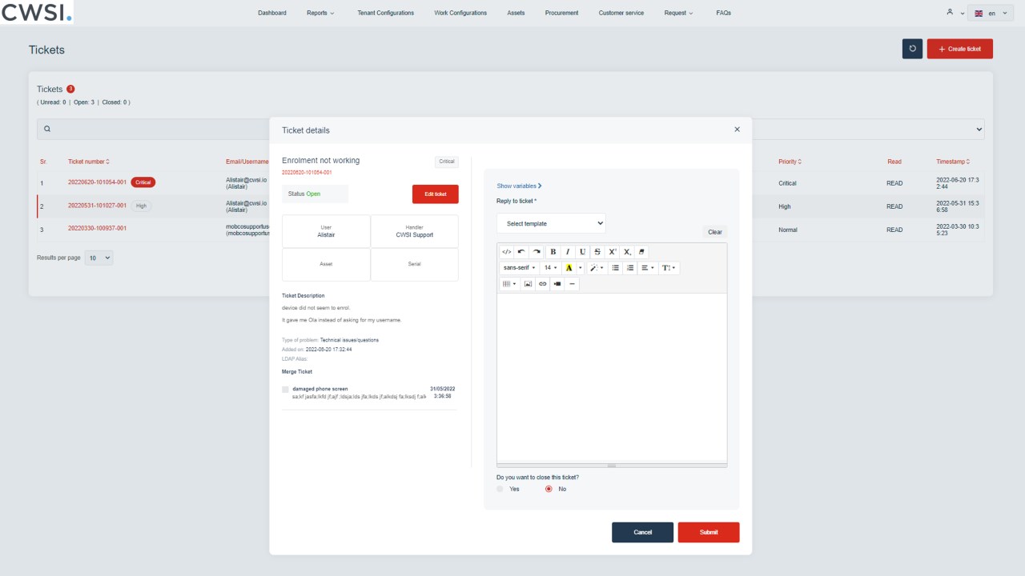Screen dimensions: 1025x576
Task: Submit the ticket reply
Action: (x=708, y=532)
